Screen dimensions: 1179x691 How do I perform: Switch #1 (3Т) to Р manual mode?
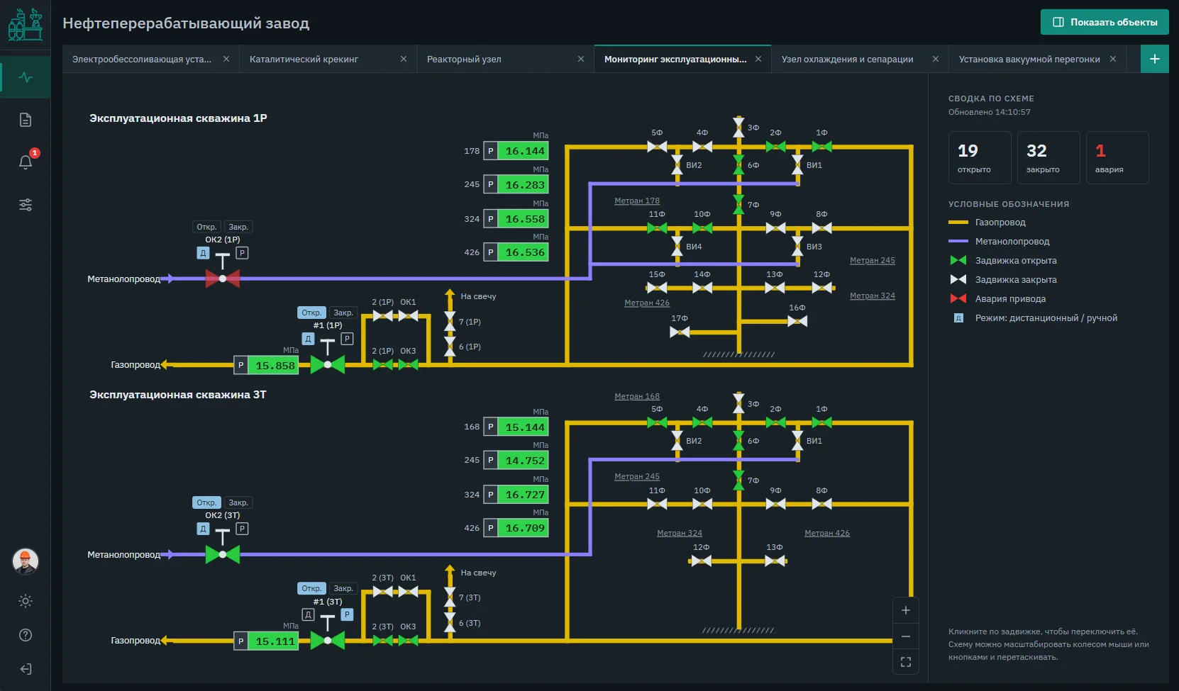[347, 614]
